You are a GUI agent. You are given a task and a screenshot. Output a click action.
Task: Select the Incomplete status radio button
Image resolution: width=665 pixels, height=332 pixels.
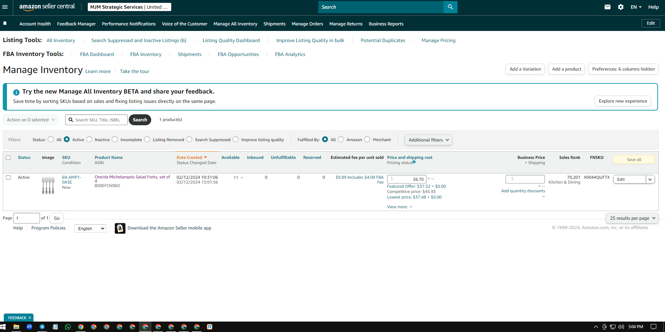pyautogui.click(x=115, y=139)
